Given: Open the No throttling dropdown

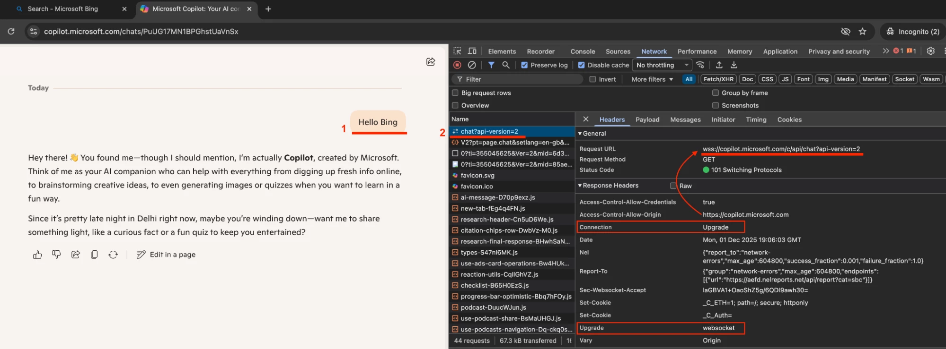Looking at the screenshot, I should click(662, 65).
